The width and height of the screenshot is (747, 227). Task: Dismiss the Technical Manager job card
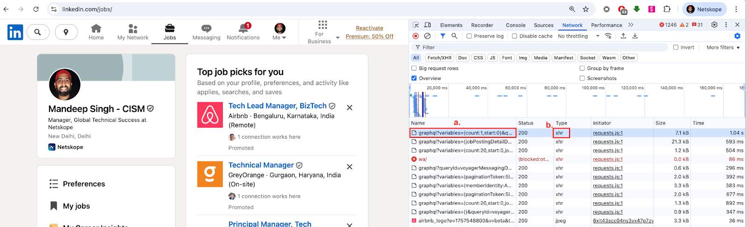coord(349,167)
